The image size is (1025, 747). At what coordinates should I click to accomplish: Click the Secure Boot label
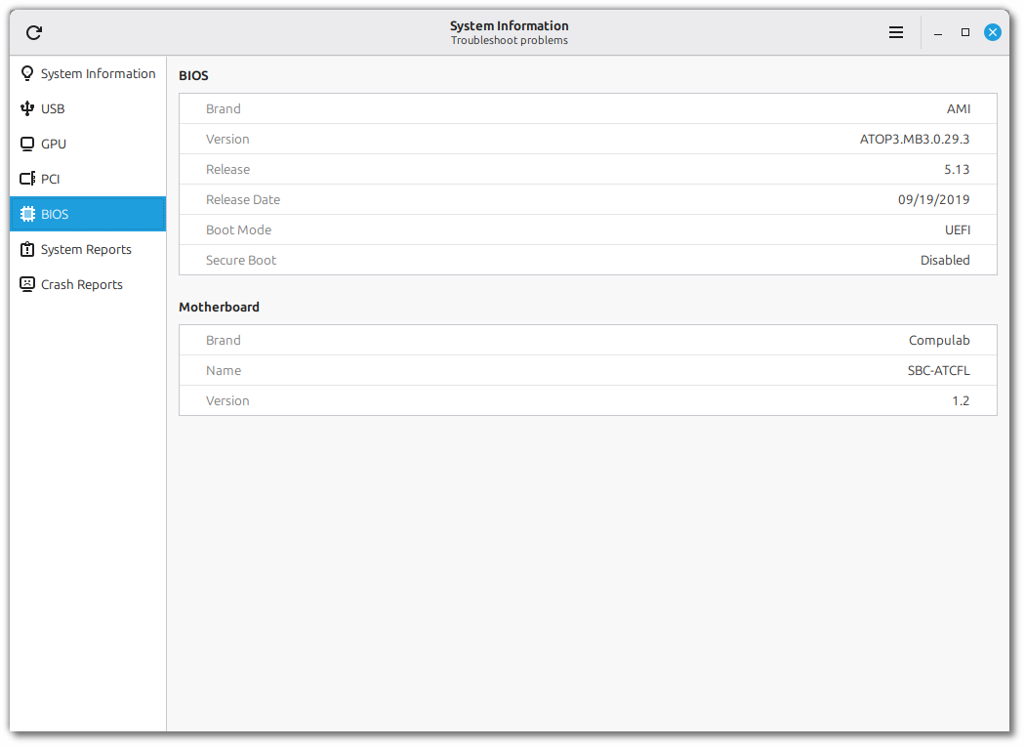[241, 260]
